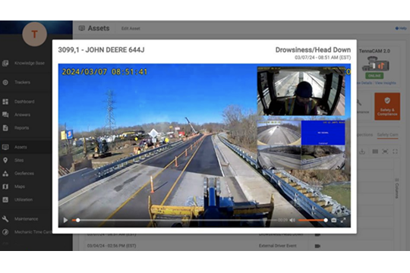Click the driver-facing cabin camera thumbnail

pyautogui.click(x=301, y=91)
